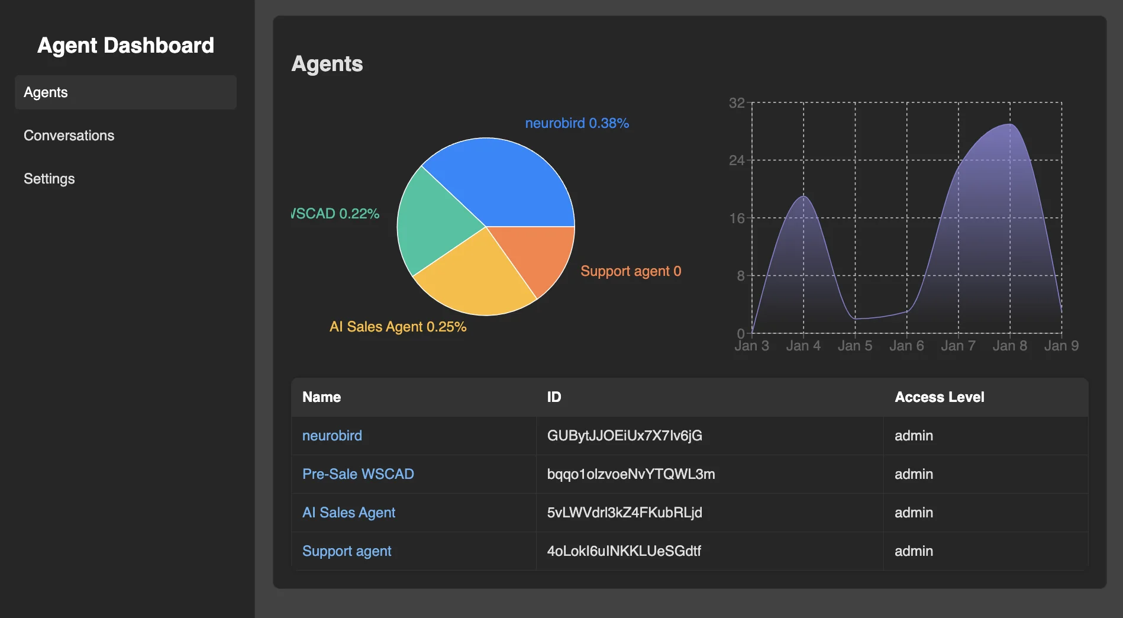Click the 24 y-axis value
This screenshot has height=618, width=1123.
[x=737, y=160]
